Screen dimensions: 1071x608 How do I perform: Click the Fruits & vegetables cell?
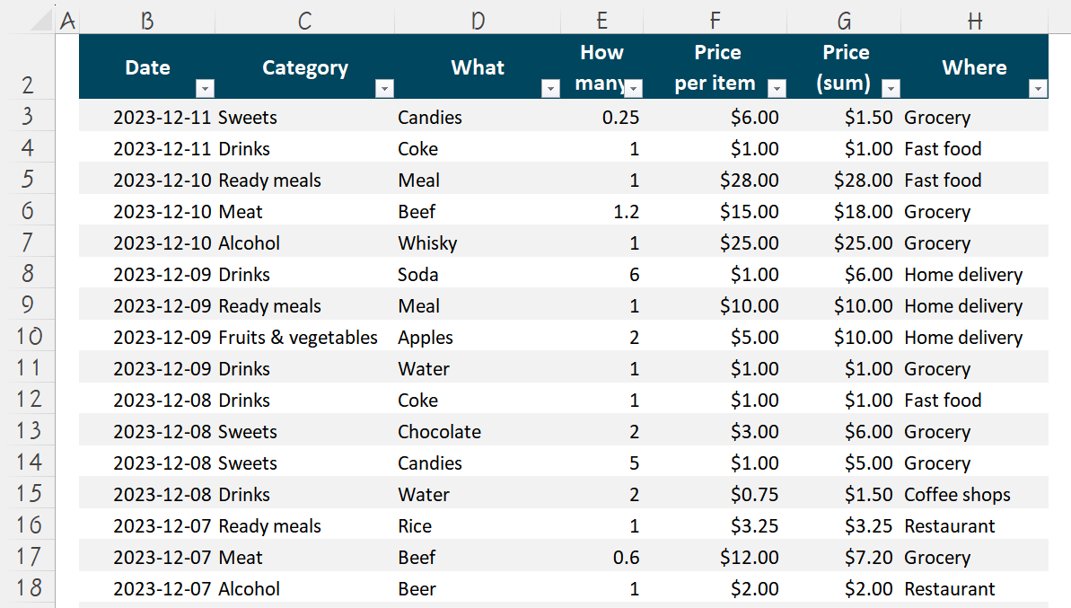(304, 338)
